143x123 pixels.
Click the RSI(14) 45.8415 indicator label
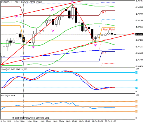tap(8, 96)
